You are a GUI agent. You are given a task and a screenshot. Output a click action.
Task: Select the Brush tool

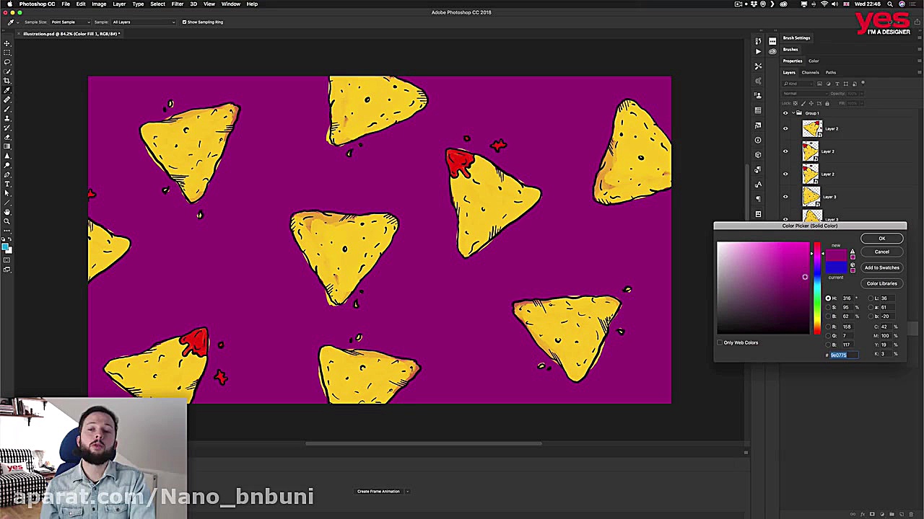click(7, 109)
